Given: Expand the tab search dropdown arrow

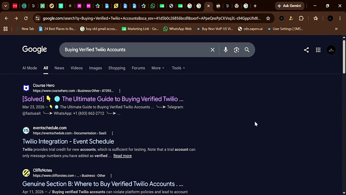Looking at the screenshot, I should pyautogui.click(x=5, y=6).
